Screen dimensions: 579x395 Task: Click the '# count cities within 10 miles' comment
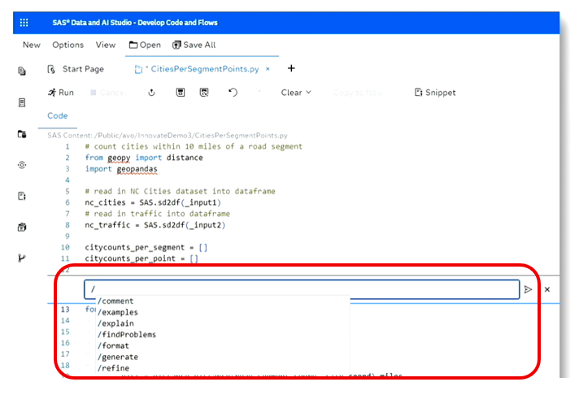coord(194,146)
